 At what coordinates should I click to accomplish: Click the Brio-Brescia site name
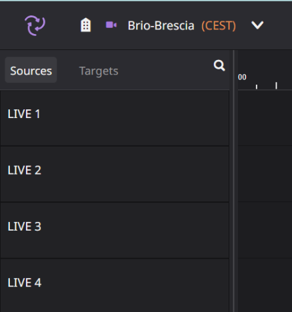coord(161,25)
